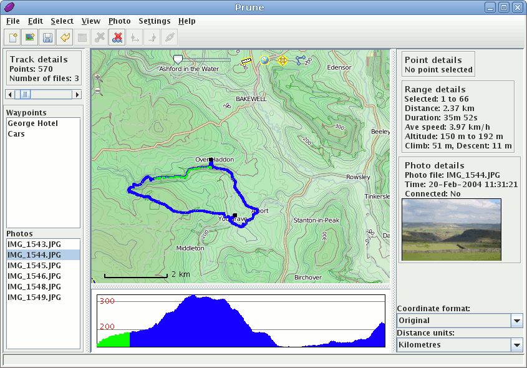Viewport: 527px width, 368px height.
Task: Click the disabled connect photo link icon
Action: click(x=169, y=37)
